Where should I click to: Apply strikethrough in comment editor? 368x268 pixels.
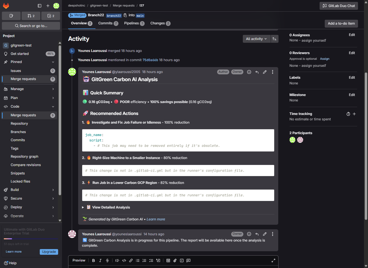coord(107,260)
